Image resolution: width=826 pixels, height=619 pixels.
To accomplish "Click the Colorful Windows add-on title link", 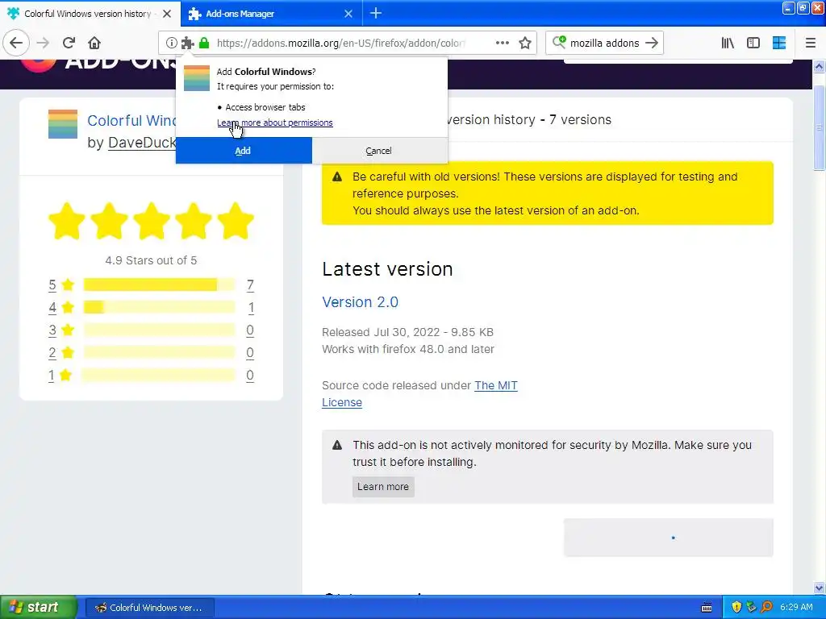I will click(131, 121).
